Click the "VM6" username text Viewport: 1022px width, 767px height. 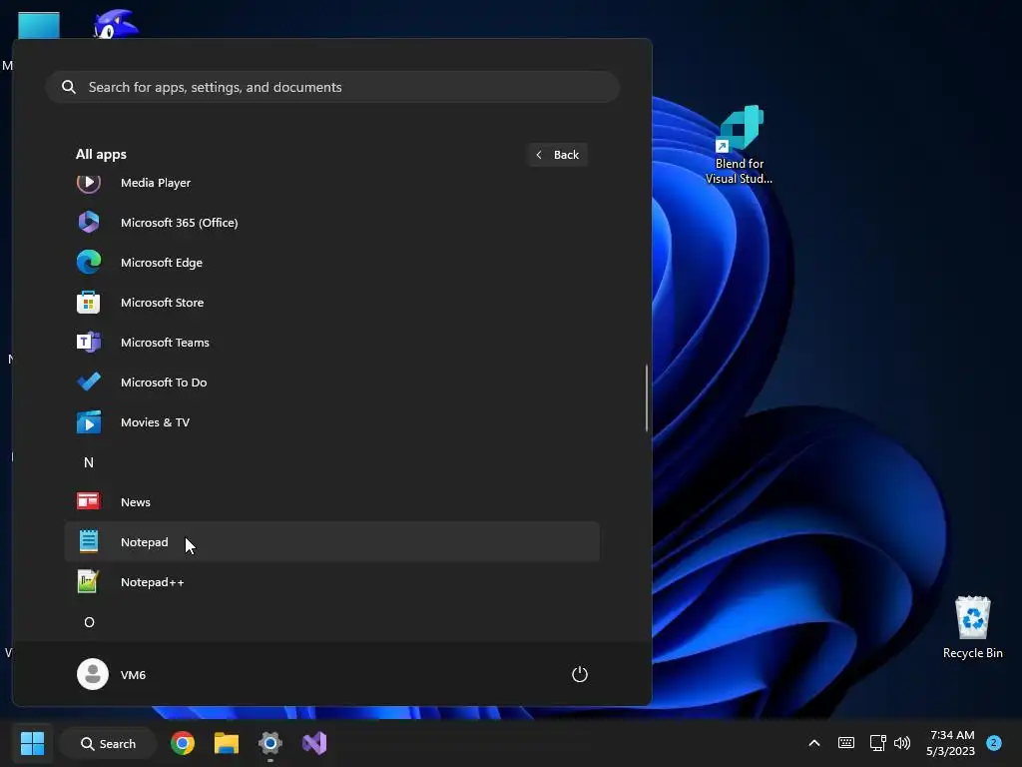[x=133, y=675]
